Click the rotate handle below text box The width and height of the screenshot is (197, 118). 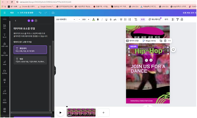click(x=146, y=60)
